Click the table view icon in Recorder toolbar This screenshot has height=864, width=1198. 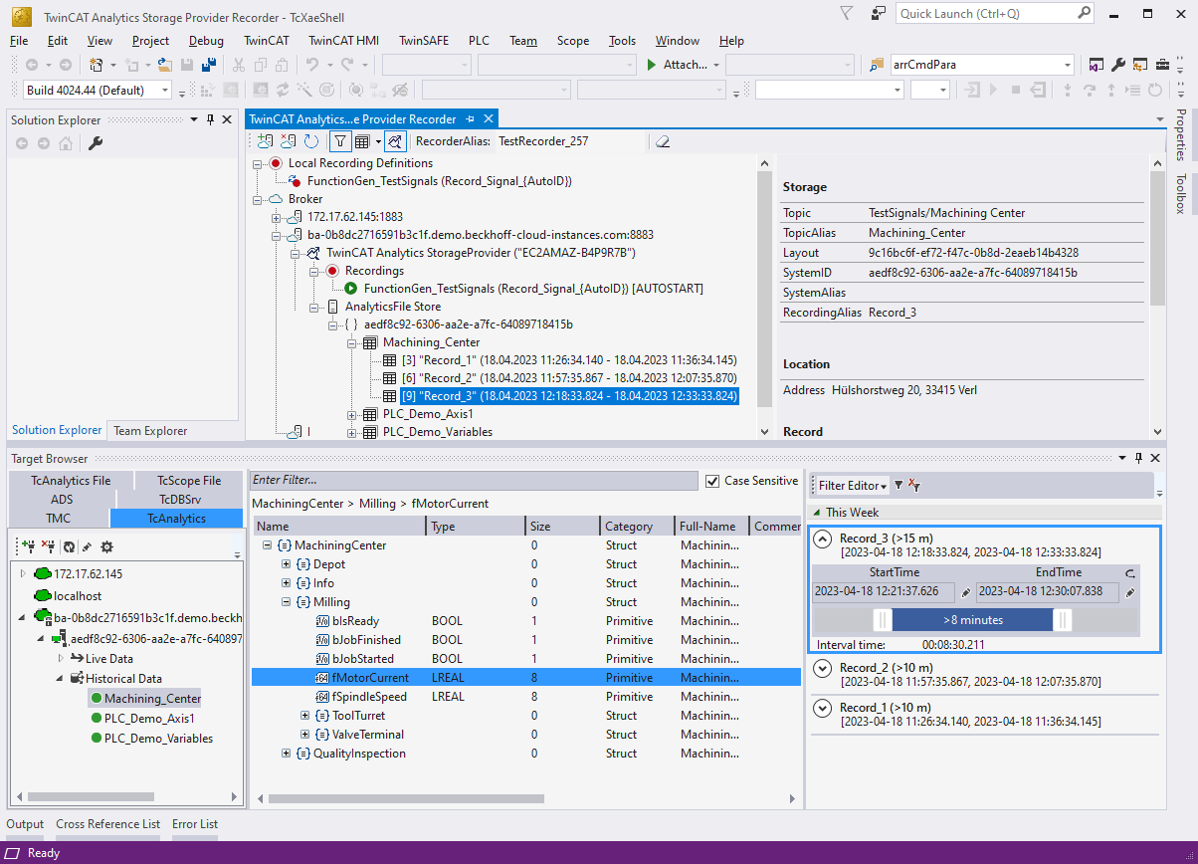tap(363, 141)
